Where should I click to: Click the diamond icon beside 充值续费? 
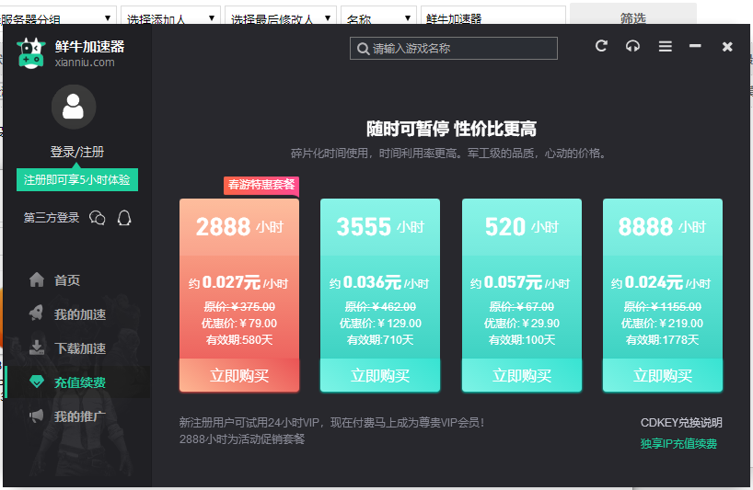(x=37, y=382)
